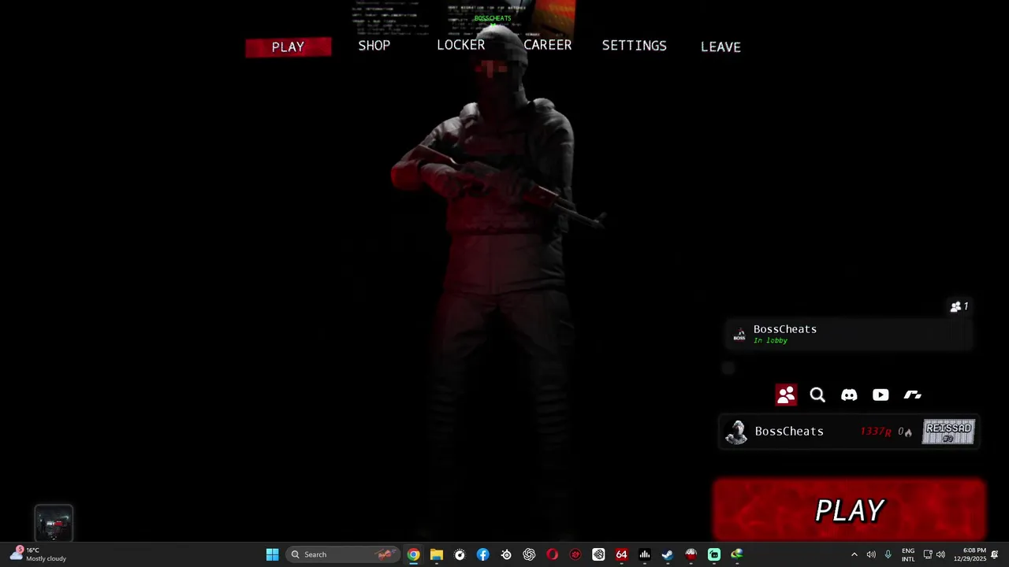Open the Windows Start menu
The image size is (1009, 567).
272,554
